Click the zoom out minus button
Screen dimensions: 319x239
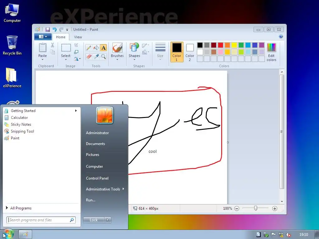pyautogui.click(x=237, y=209)
